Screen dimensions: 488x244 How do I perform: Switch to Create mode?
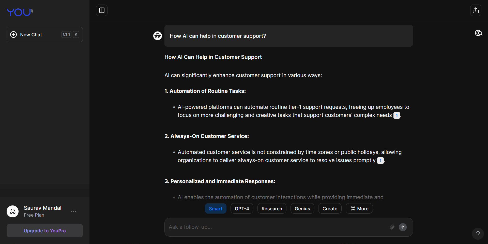click(x=330, y=208)
